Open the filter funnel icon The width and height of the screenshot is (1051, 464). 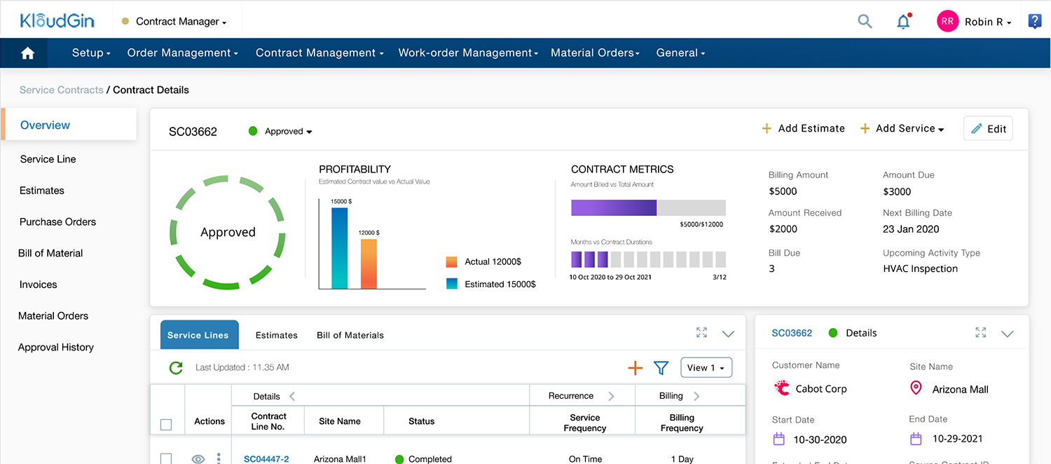click(x=661, y=368)
